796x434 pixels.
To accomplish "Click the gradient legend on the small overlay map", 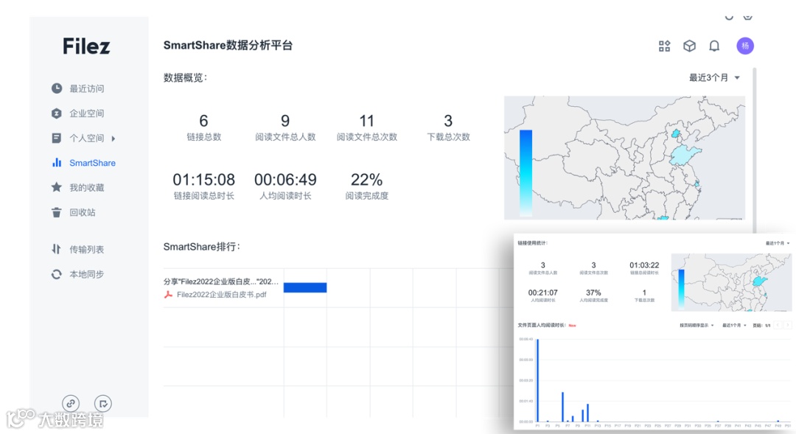I will tap(681, 288).
